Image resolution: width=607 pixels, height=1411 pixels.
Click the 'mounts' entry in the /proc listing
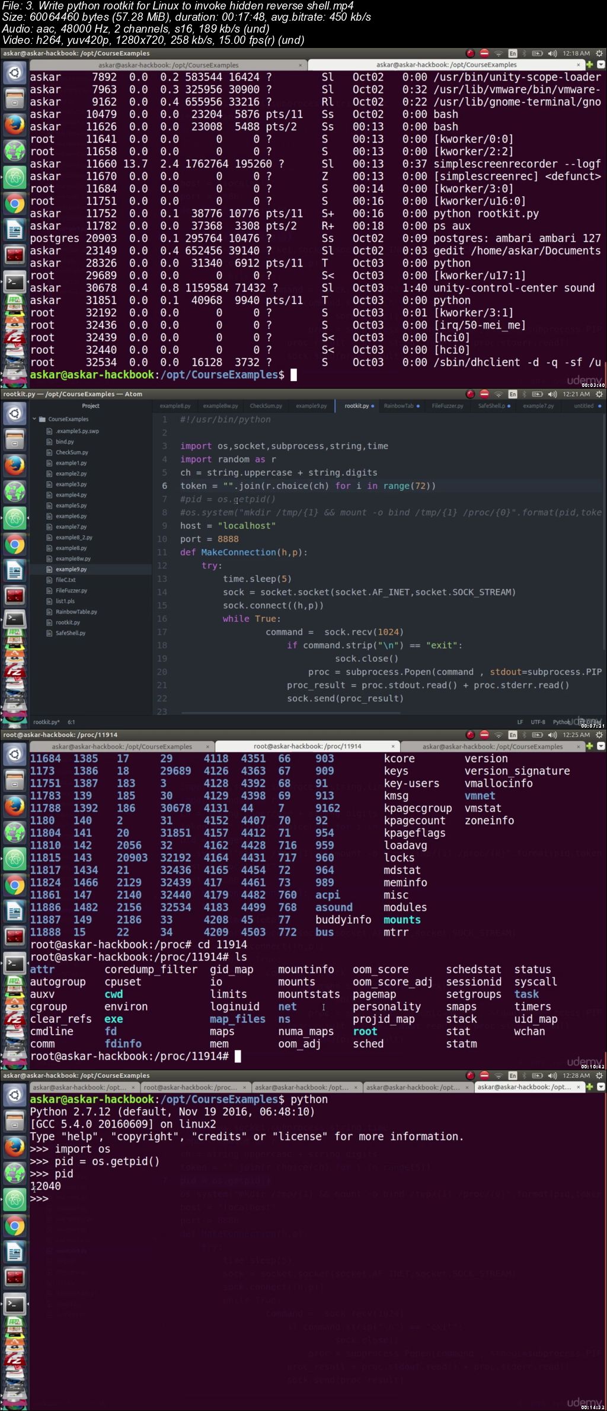click(402, 920)
